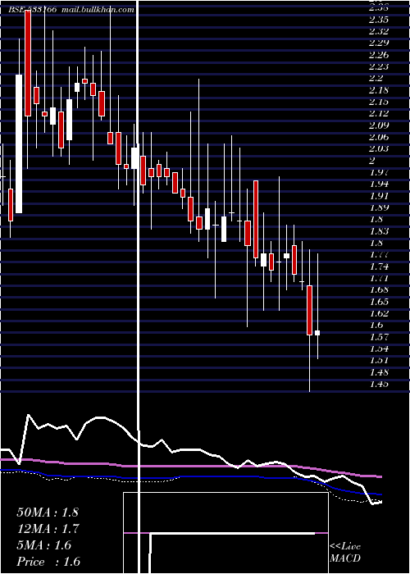Click the 2.09 price axis label
Screen dimensions: 410x574
point(379,125)
